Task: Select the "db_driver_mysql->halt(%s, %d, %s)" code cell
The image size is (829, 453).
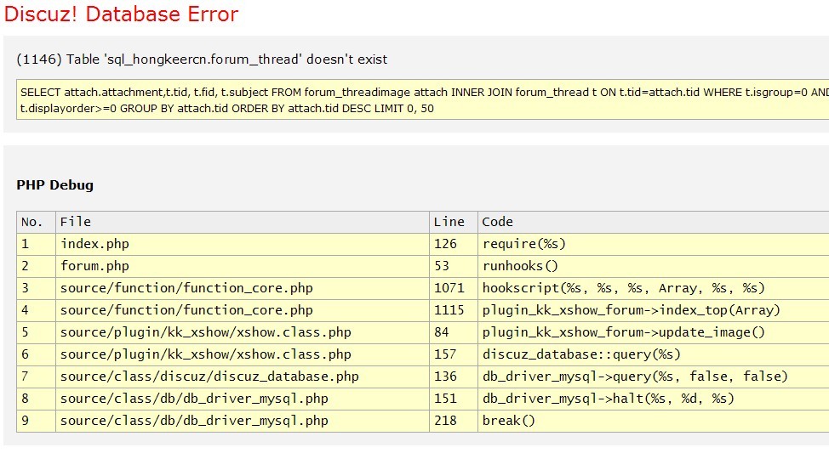Action: (x=654, y=399)
